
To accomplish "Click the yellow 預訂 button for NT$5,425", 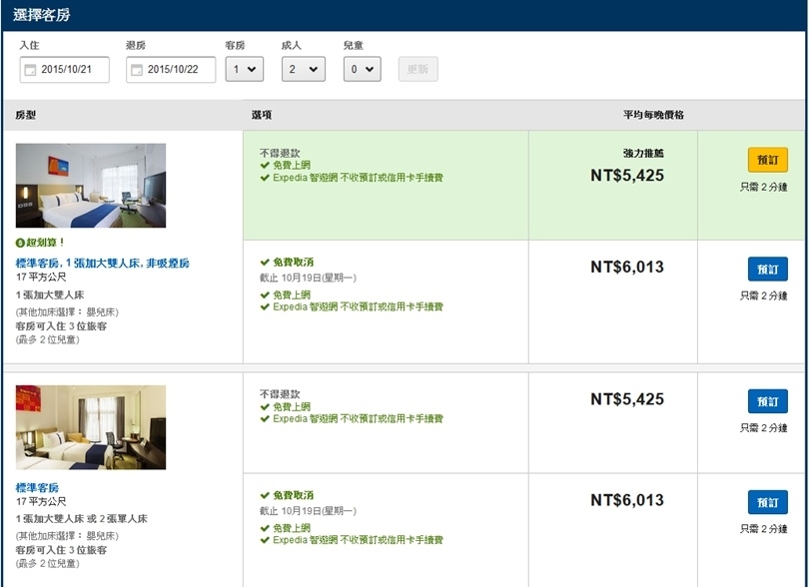I will point(767,160).
